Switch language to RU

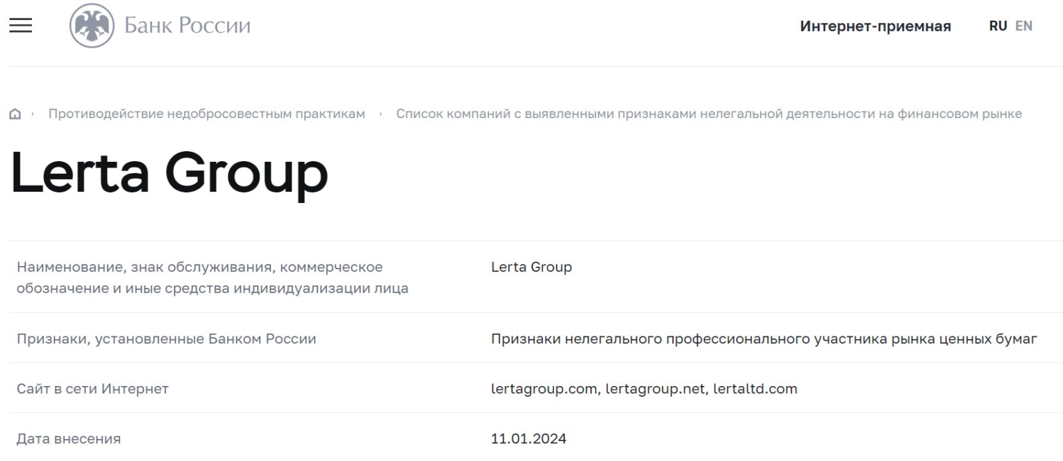tap(997, 26)
